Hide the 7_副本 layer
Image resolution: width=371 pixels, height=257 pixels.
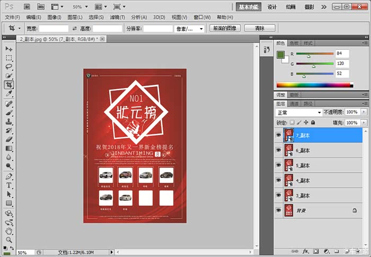click(x=279, y=136)
